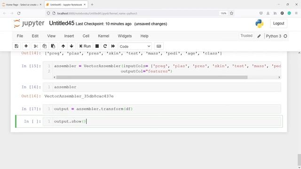Open a new browser tab

pos(92,5)
